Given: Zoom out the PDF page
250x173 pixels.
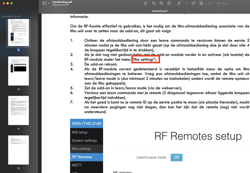Looking at the screenshot, I should pyautogui.click(x=154, y=3).
